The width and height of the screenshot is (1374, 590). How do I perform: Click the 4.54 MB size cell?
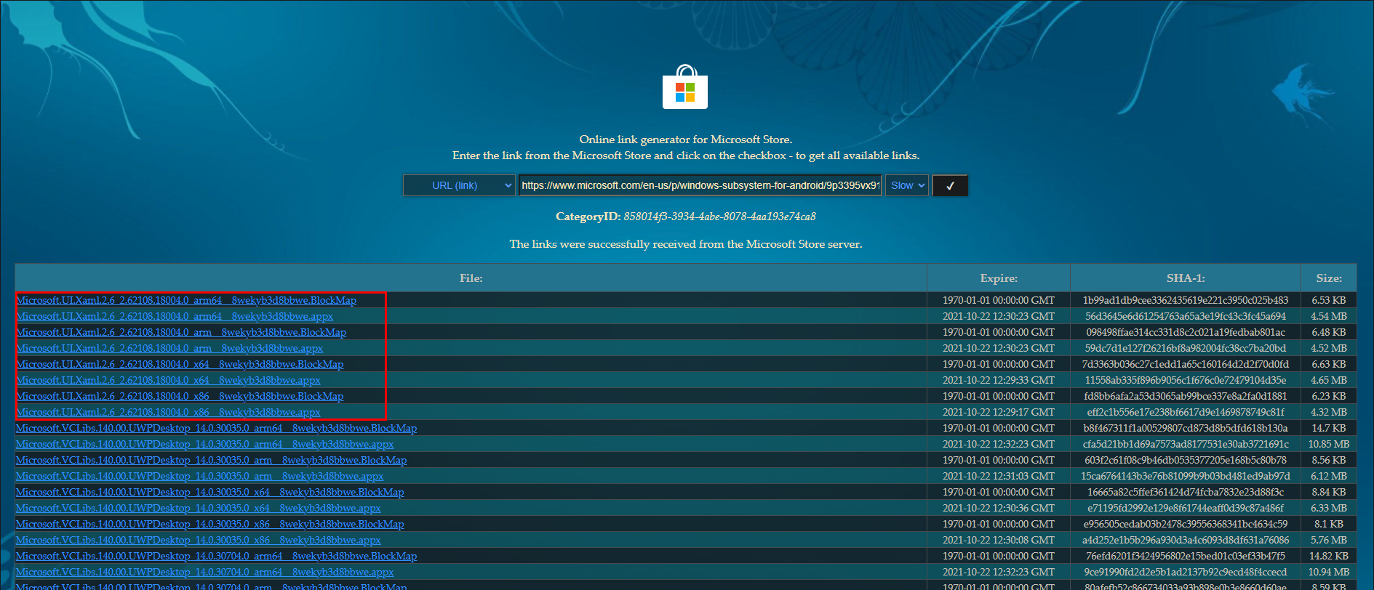(x=1329, y=316)
